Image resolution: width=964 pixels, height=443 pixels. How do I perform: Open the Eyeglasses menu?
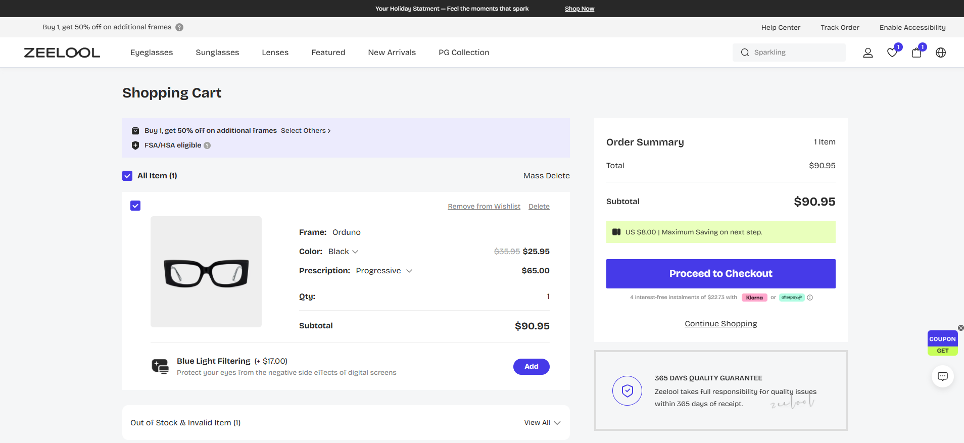[x=152, y=53]
